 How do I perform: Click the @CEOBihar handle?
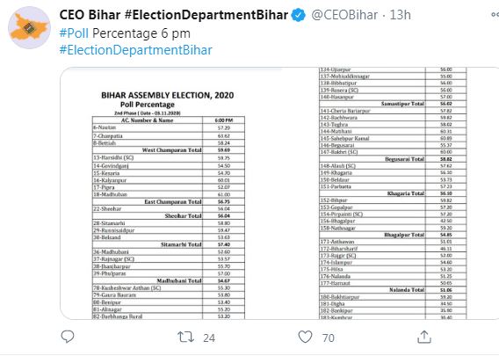[x=344, y=15]
